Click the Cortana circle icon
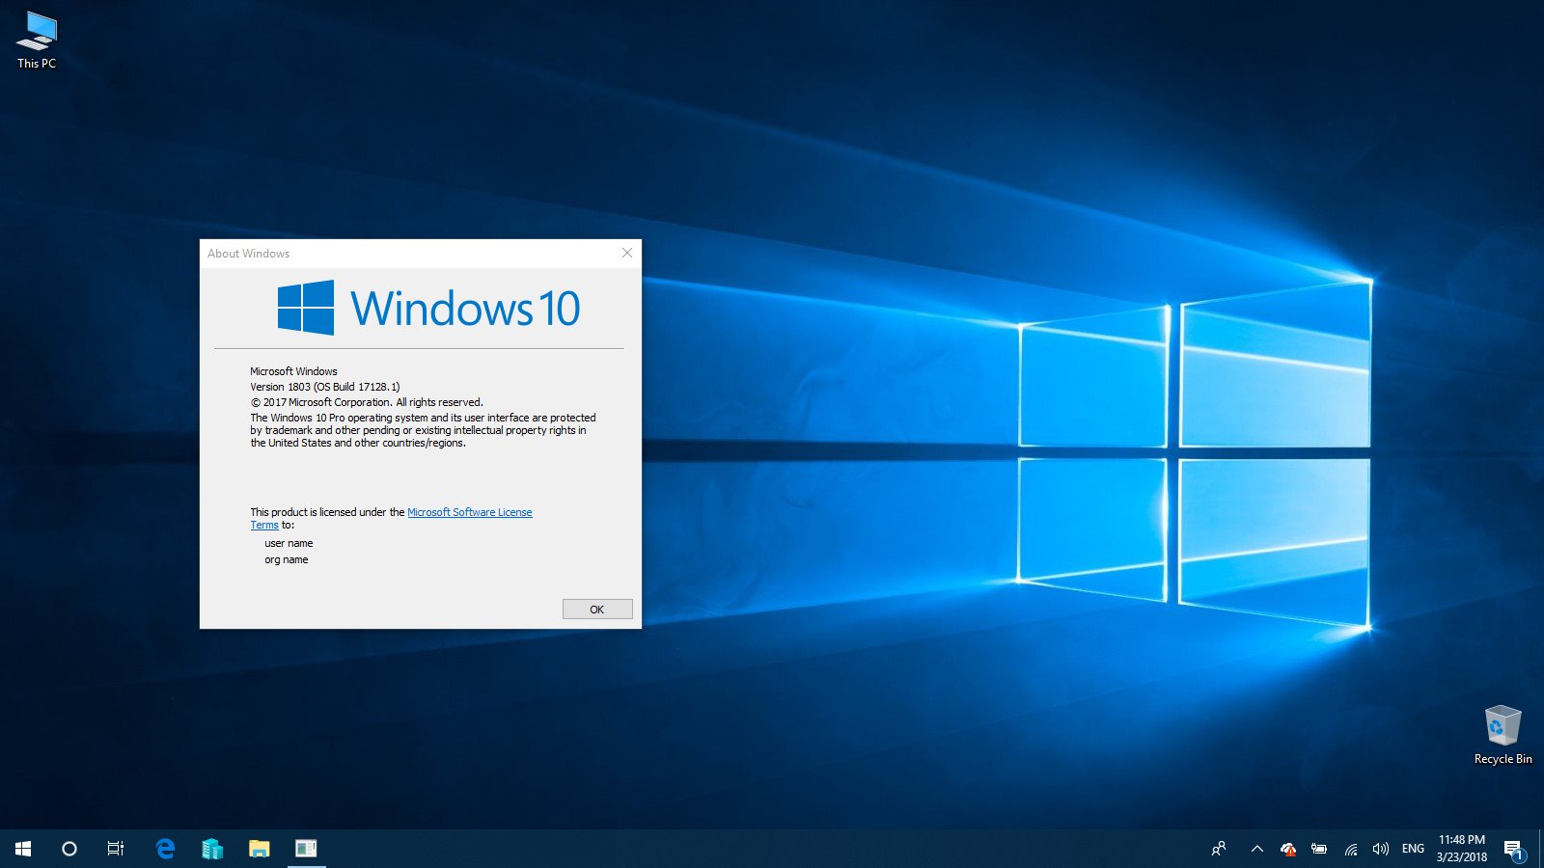Image resolution: width=1544 pixels, height=868 pixels. click(69, 849)
